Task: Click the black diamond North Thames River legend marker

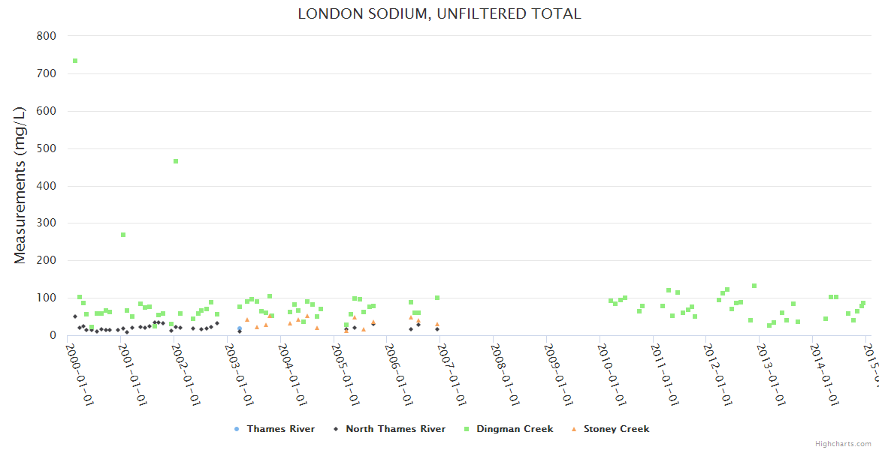Action: (336, 429)
